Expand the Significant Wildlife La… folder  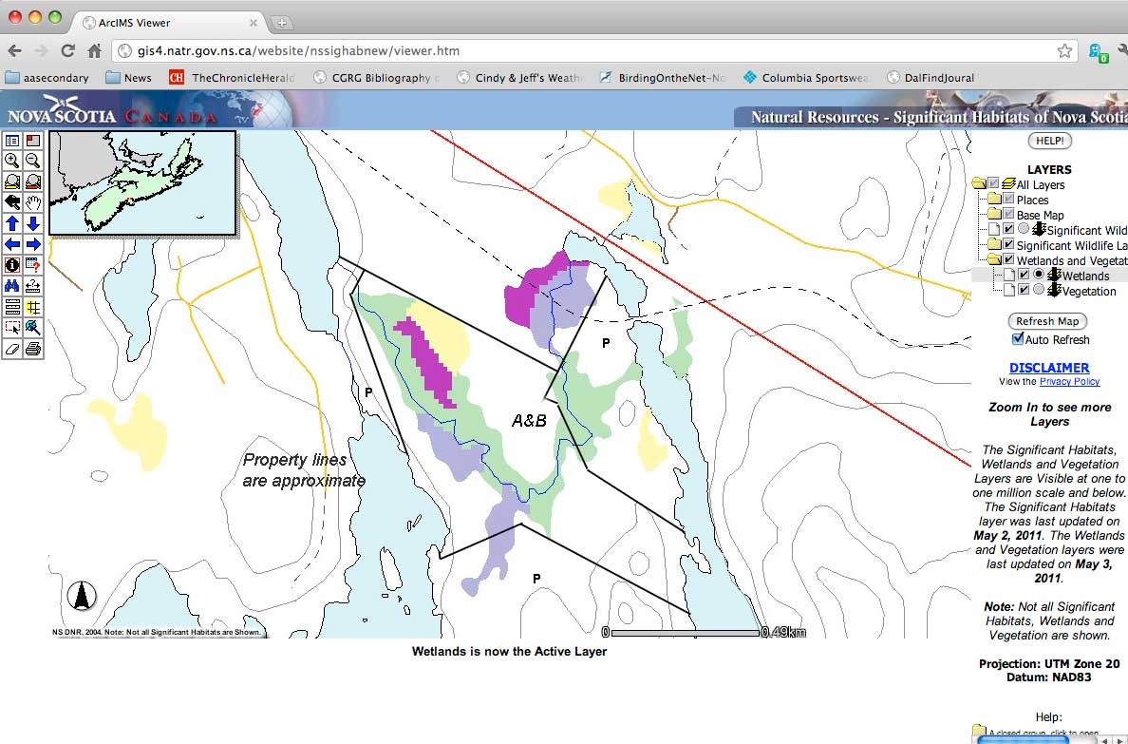(994, 244)
